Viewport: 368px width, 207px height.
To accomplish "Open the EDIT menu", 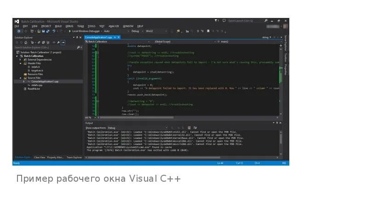I will pyautogui.click(x=25, y=26).
